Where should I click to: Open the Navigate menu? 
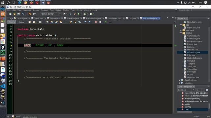tap(27, 10)
